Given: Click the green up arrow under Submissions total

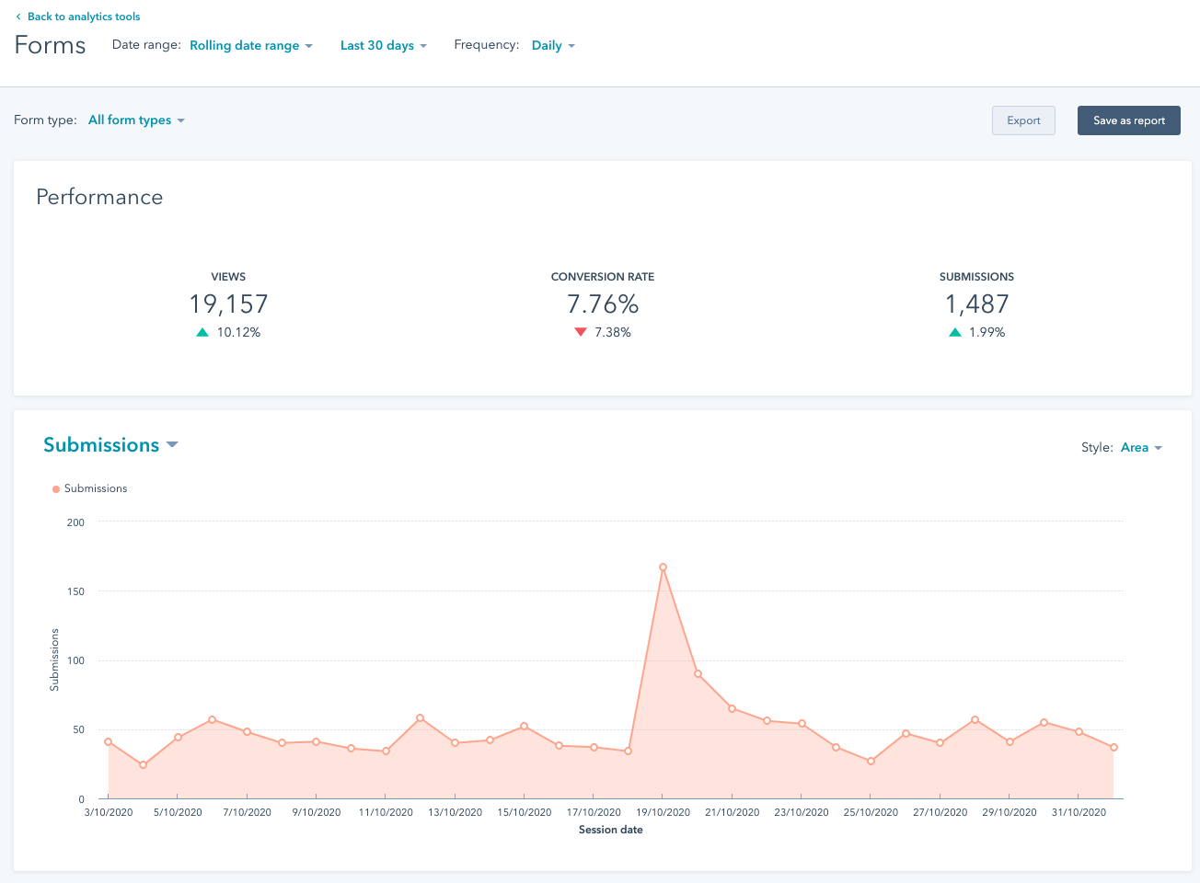Looking at the screenshot, I should pos(955,333).
